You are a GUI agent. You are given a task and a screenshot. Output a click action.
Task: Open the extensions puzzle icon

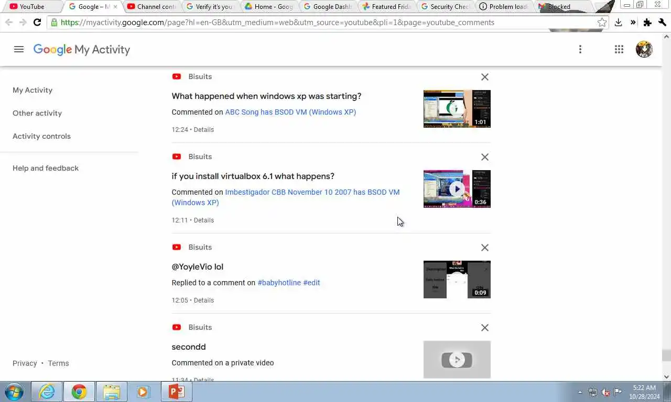tap(647, 23)
